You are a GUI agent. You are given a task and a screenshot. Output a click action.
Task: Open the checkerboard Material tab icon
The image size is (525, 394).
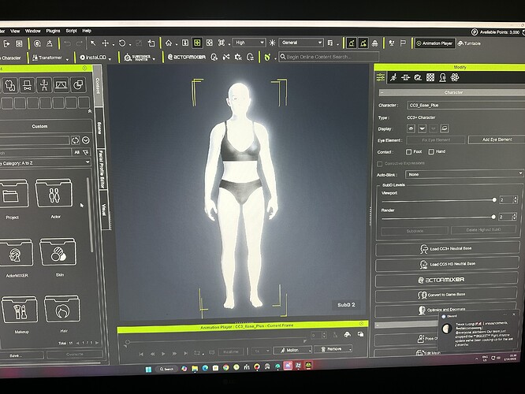(x=430, y=78)
